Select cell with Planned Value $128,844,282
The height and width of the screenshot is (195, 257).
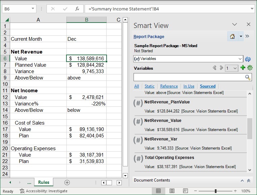(86, 65)
